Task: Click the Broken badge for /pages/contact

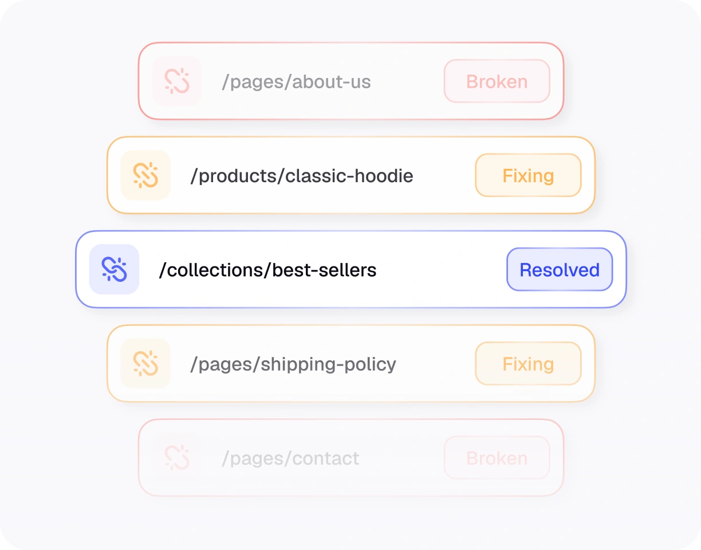Action: [497, 458]
